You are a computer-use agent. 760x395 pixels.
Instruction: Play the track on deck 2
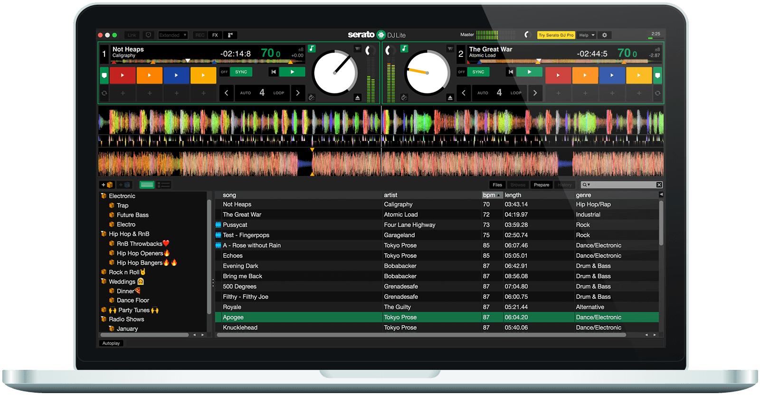[x=529, y=72]
